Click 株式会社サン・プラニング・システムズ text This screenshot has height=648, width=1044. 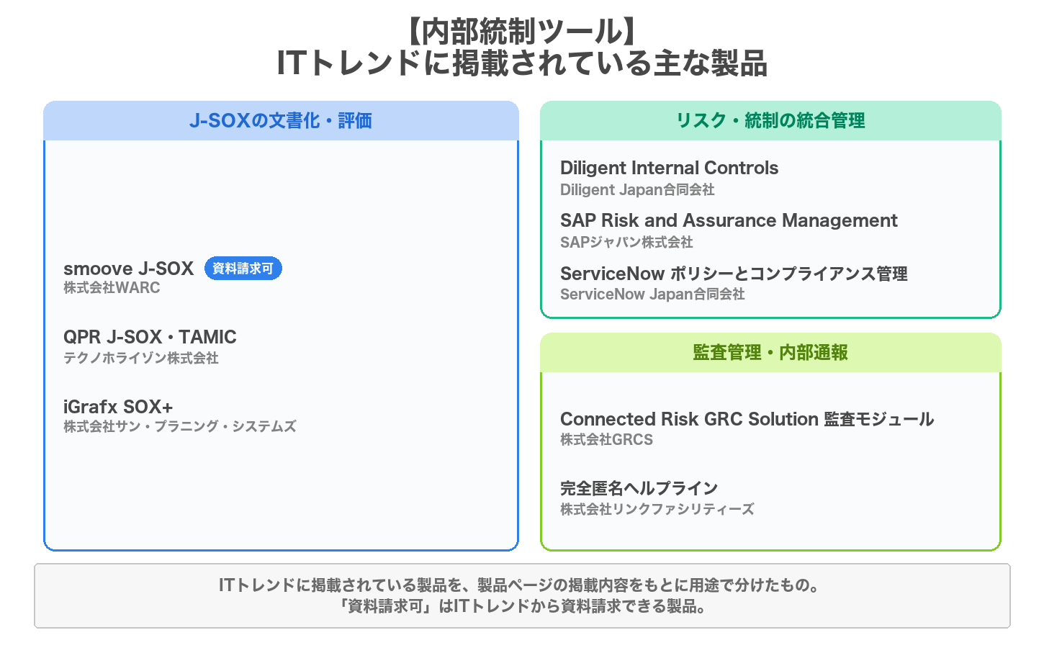pos(180,426)
